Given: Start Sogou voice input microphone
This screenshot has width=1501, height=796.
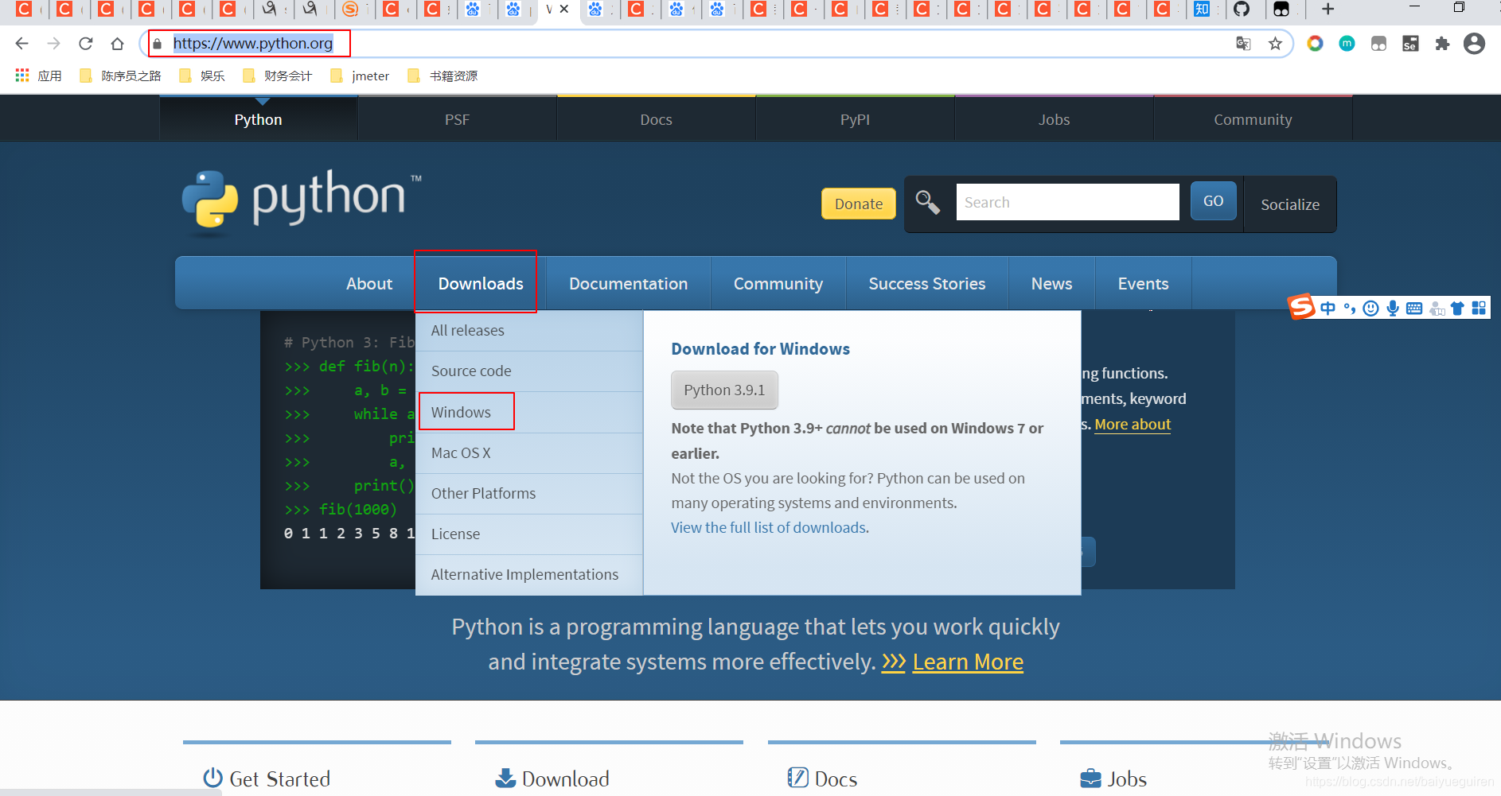Looking at the screenshot, I should [x=1393, y=309].
